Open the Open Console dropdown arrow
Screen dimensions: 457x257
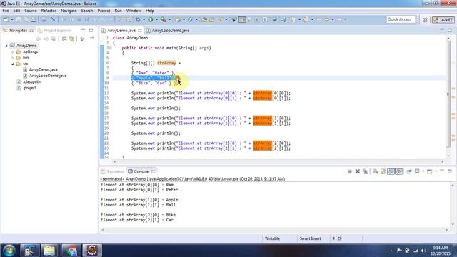tap(436, 171)
